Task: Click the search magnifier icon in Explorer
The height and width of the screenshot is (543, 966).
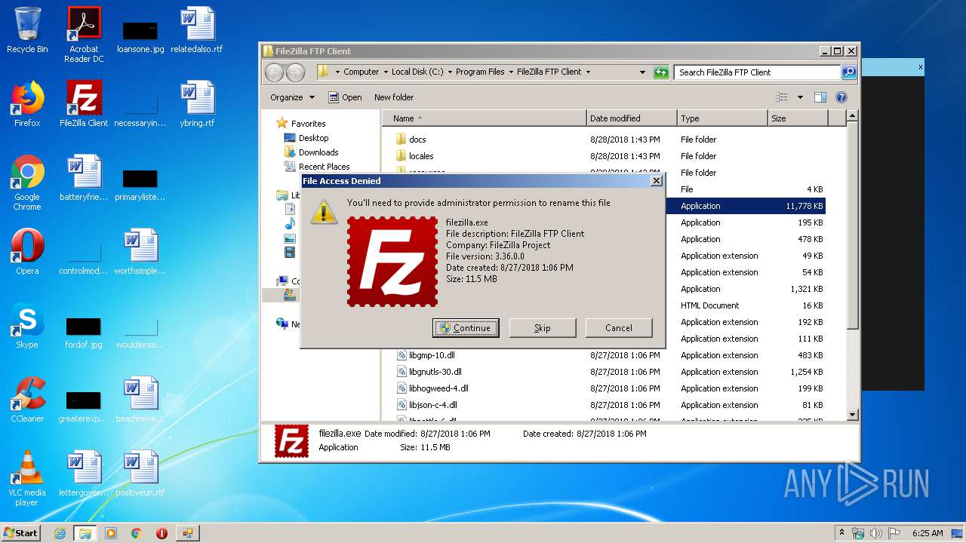Action: click(x=849, y=72)
